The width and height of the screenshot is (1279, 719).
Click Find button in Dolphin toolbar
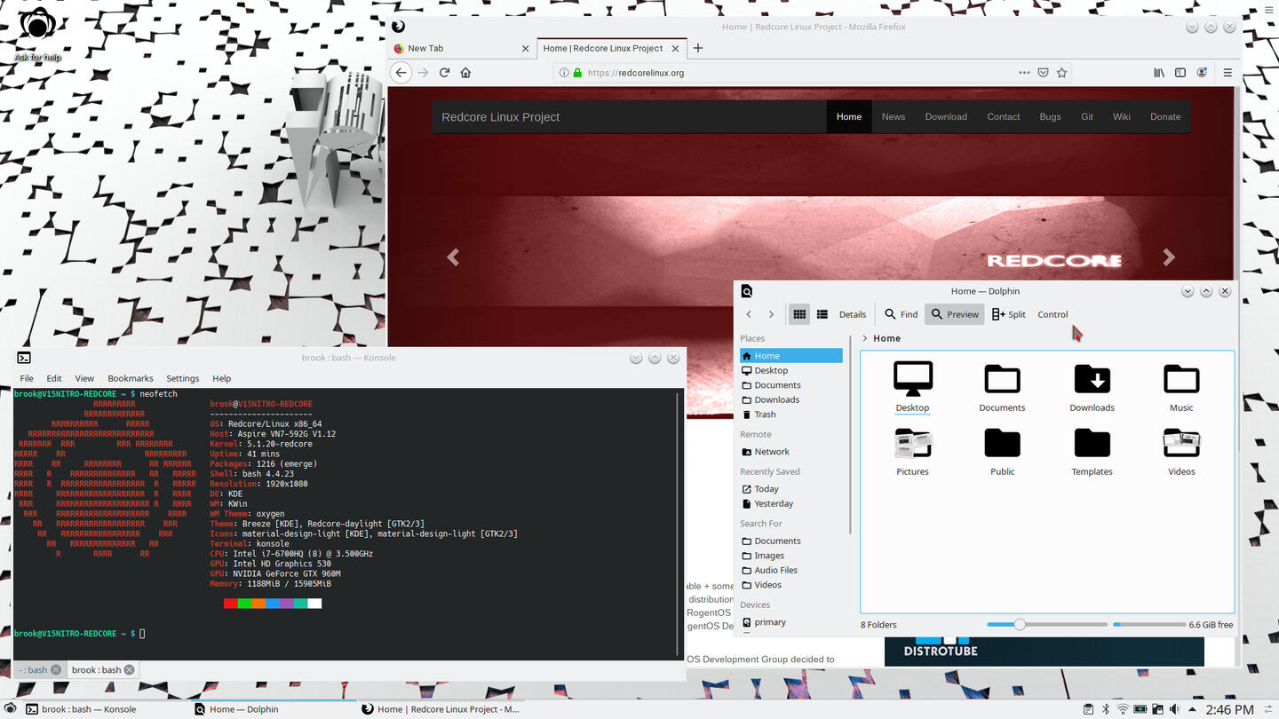coord(901,314)
